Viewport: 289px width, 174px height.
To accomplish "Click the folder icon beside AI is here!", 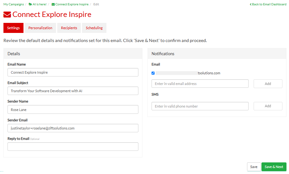I will (30, 4).
